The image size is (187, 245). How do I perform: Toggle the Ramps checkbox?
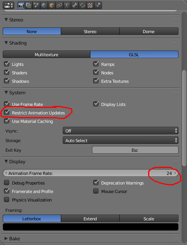(96, 64)
